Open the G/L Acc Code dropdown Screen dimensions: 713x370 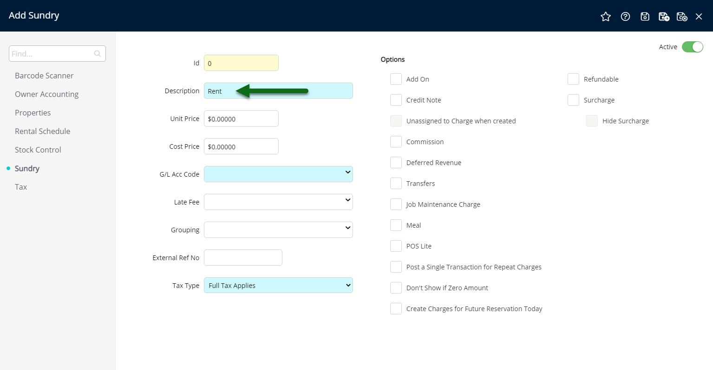[278, 174]
